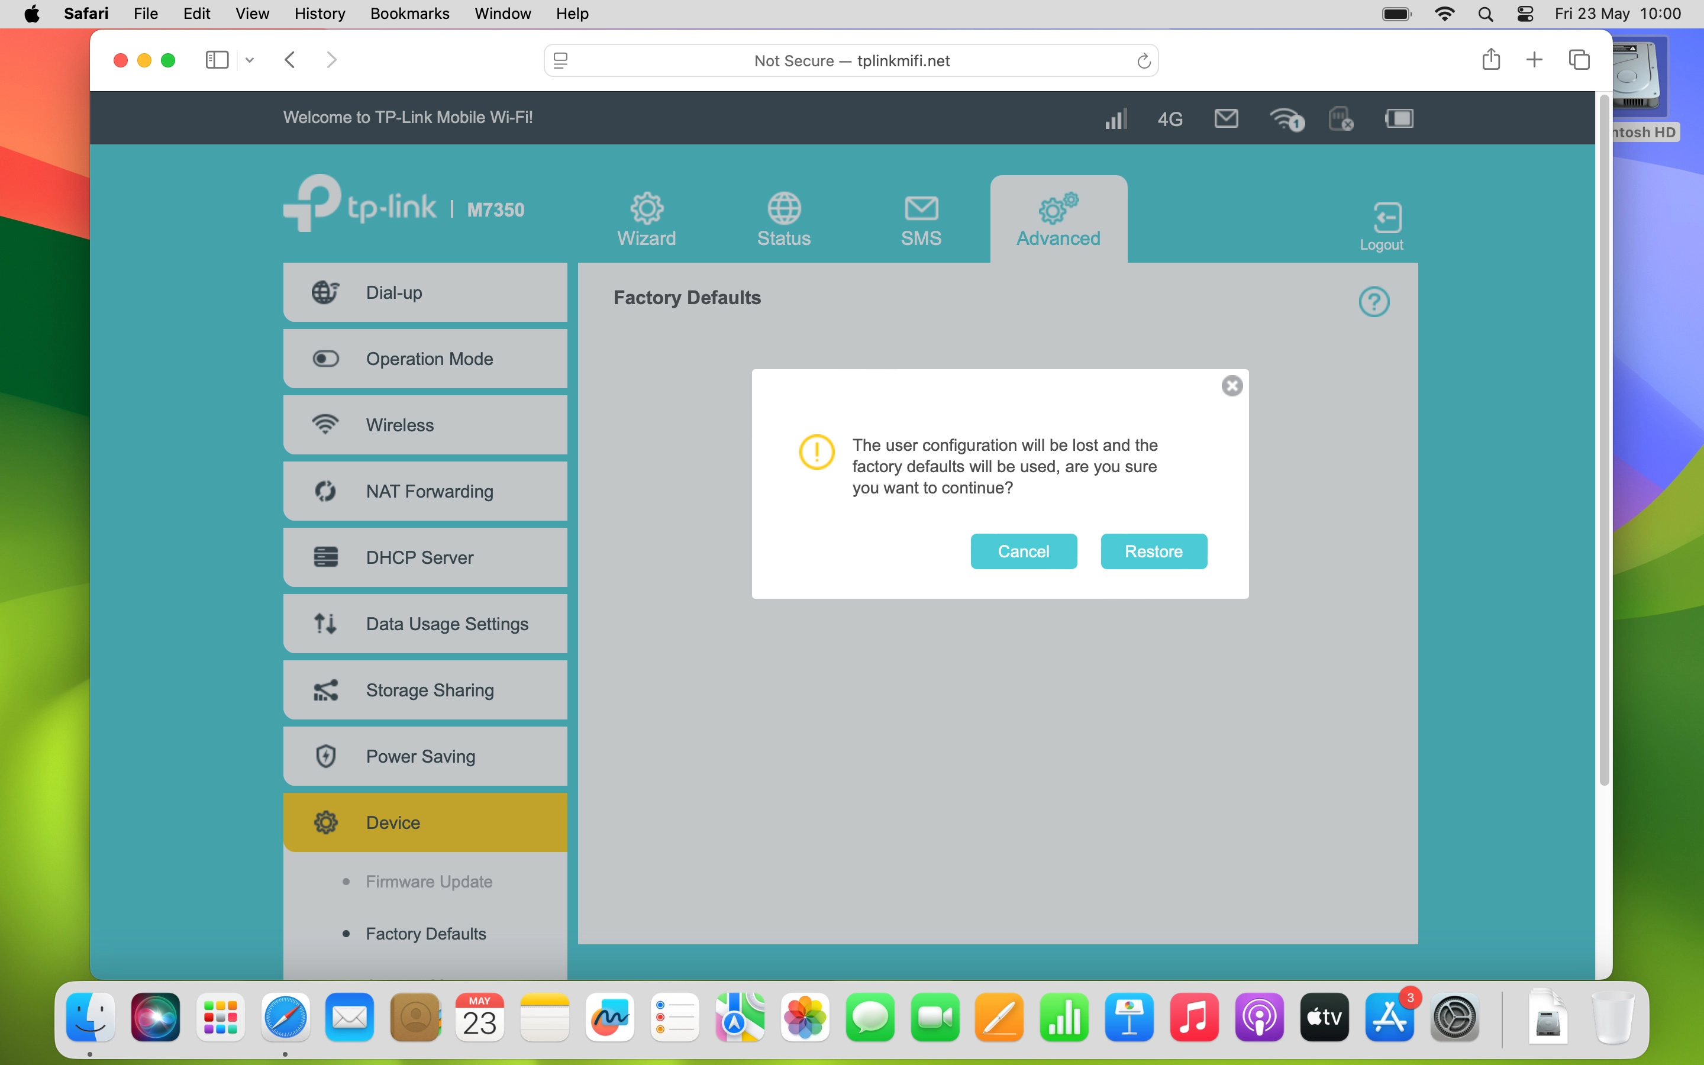The height and width of the screenshot is (1065, 1704).
Task: Select the Wireless sidebar icon
Action: point(325,424)
